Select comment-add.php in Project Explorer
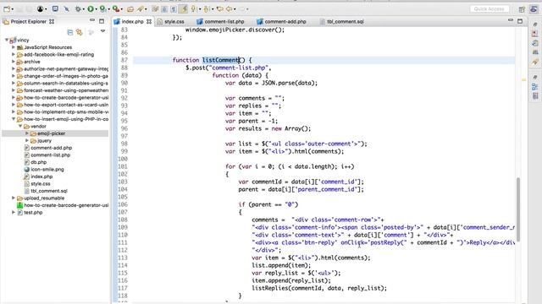This screenshot has height=304, width=542. [51, 148]
